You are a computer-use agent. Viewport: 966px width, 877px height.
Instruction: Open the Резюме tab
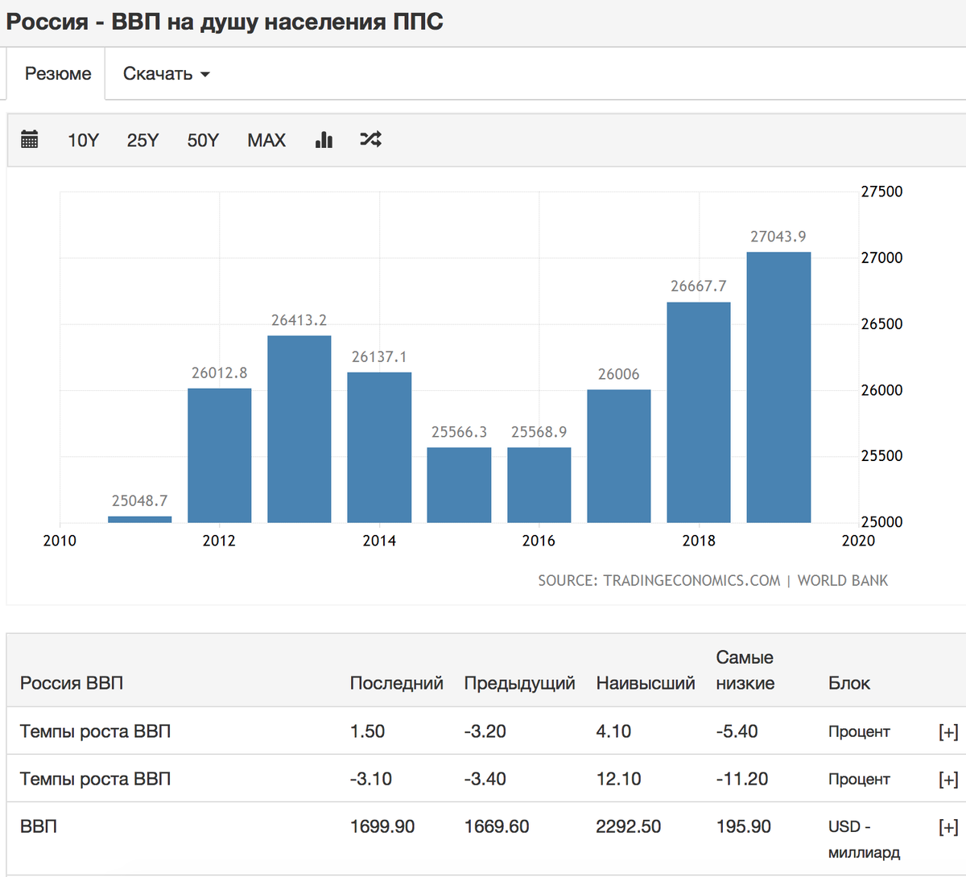58,73
